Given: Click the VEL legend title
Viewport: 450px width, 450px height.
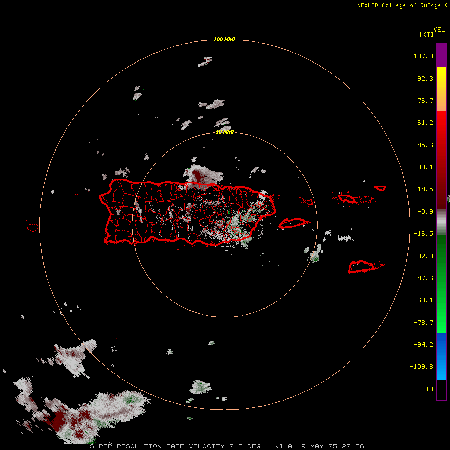Looking at the screenshot, I should 439,30.
